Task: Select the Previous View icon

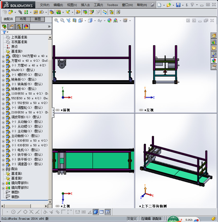Action: [68, 20]
